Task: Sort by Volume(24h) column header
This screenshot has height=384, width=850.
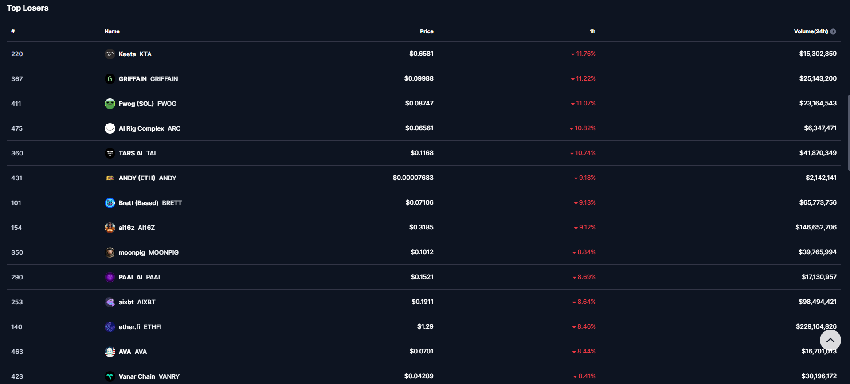Action: [811, 31]
